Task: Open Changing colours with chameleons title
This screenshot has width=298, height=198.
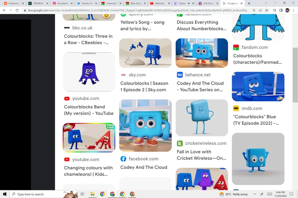Action: 88,171
